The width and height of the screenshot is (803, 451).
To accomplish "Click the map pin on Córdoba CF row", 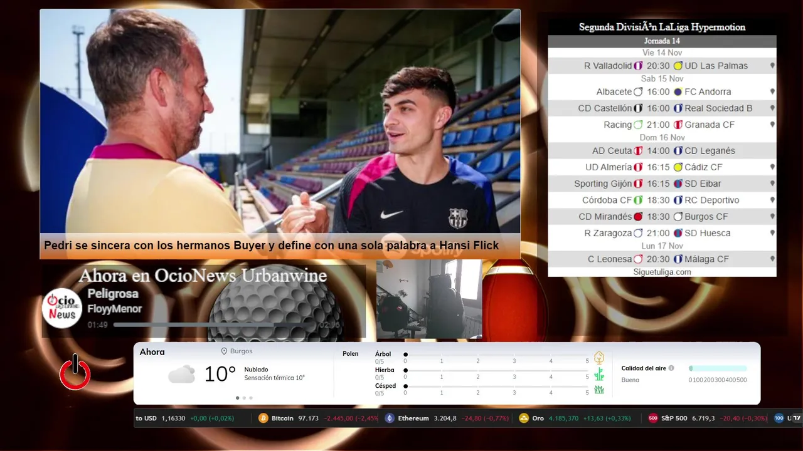I will (772, 200).
